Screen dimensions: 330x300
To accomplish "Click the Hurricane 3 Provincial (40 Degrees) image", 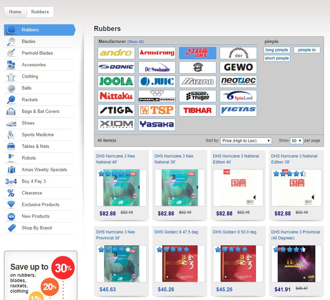I will (x=296, y=264).
